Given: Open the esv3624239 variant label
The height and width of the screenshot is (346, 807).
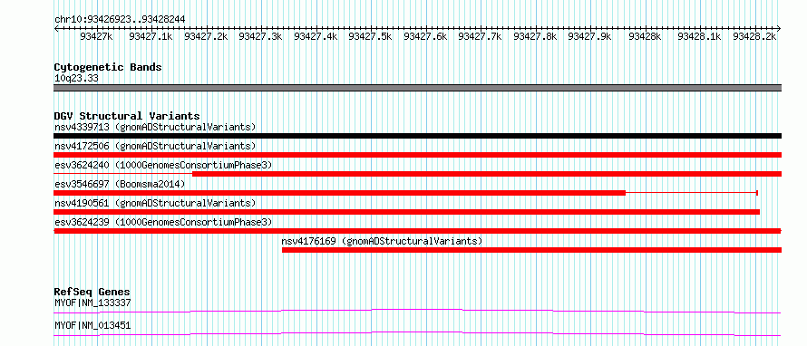Looking at the screenshot, I should [x=163, y=222].
